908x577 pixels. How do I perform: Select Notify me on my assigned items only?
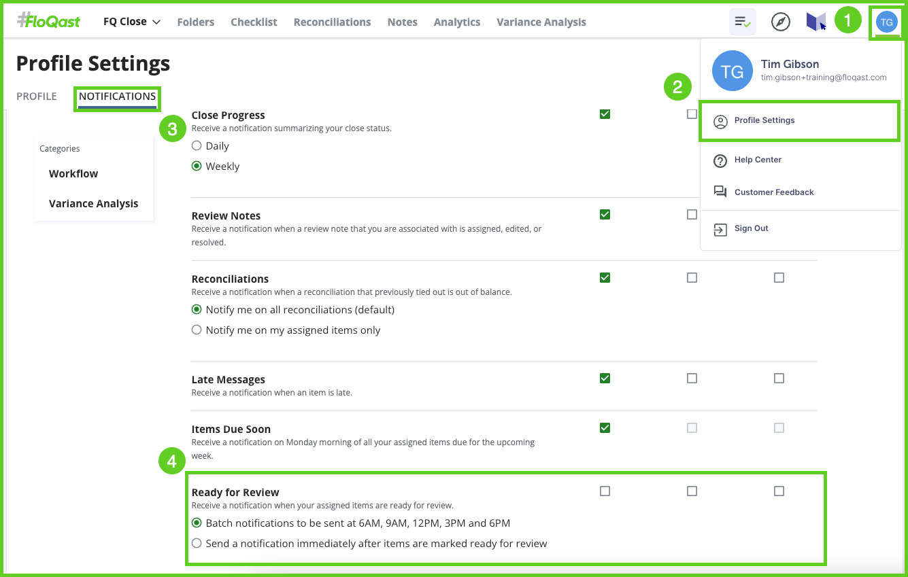(197, 330)
